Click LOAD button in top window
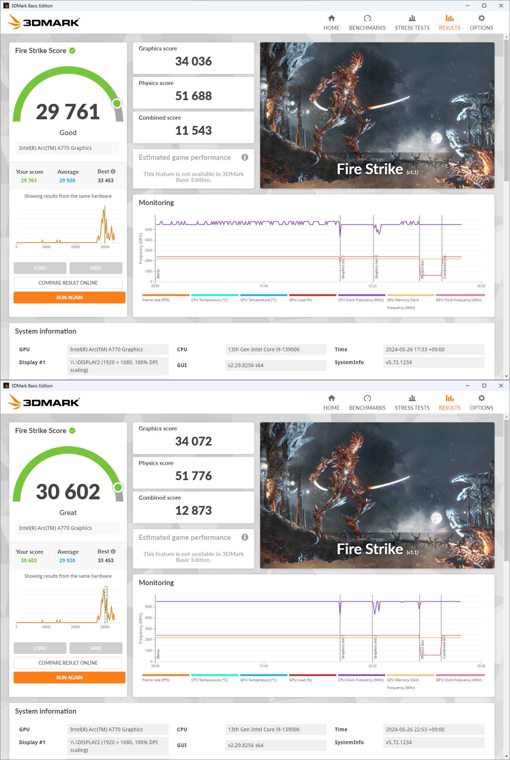 [x=40, y=268]
